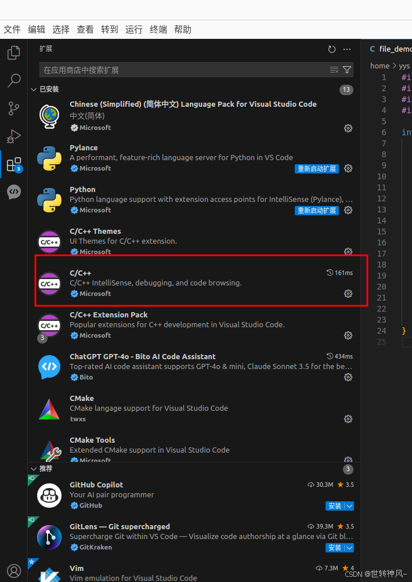412x582 pixels.
Task: Select the Bito extension logo icon
Action: 49,367
